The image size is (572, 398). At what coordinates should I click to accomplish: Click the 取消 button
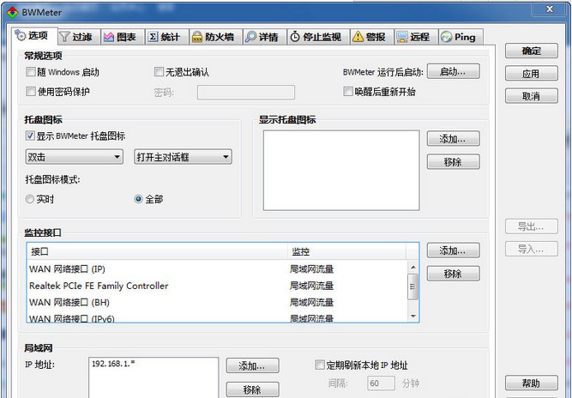pos(531,96)
